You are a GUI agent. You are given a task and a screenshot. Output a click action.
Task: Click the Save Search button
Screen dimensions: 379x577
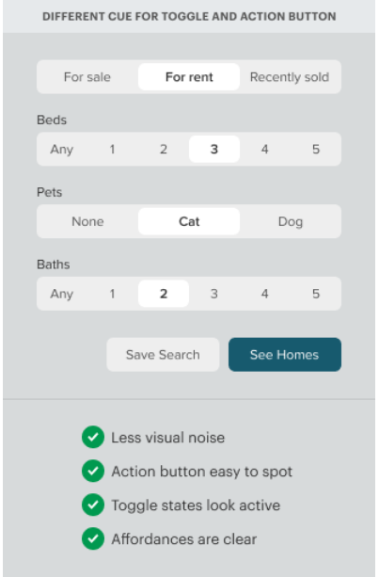(163, 355)
